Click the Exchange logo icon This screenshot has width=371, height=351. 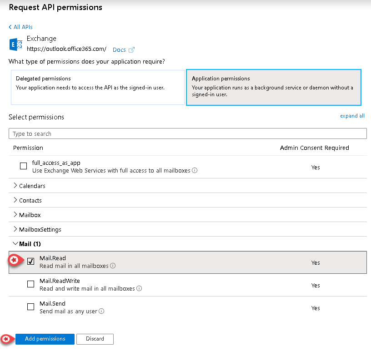click(x=15, y=44)
